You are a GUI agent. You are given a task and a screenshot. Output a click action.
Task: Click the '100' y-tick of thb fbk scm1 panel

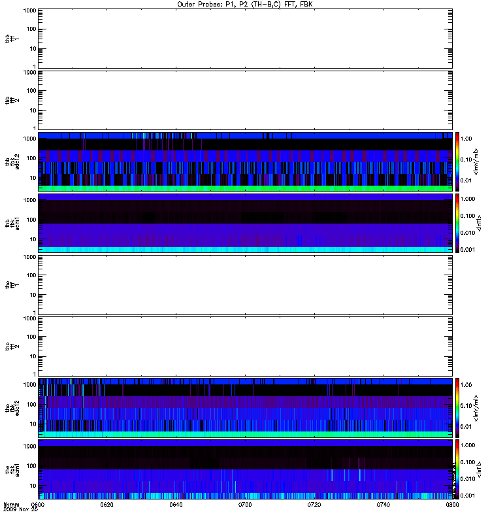pos(31,220)
